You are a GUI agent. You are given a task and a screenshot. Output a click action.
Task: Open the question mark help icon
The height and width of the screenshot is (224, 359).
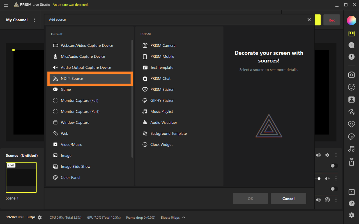(x=351, y=204)
